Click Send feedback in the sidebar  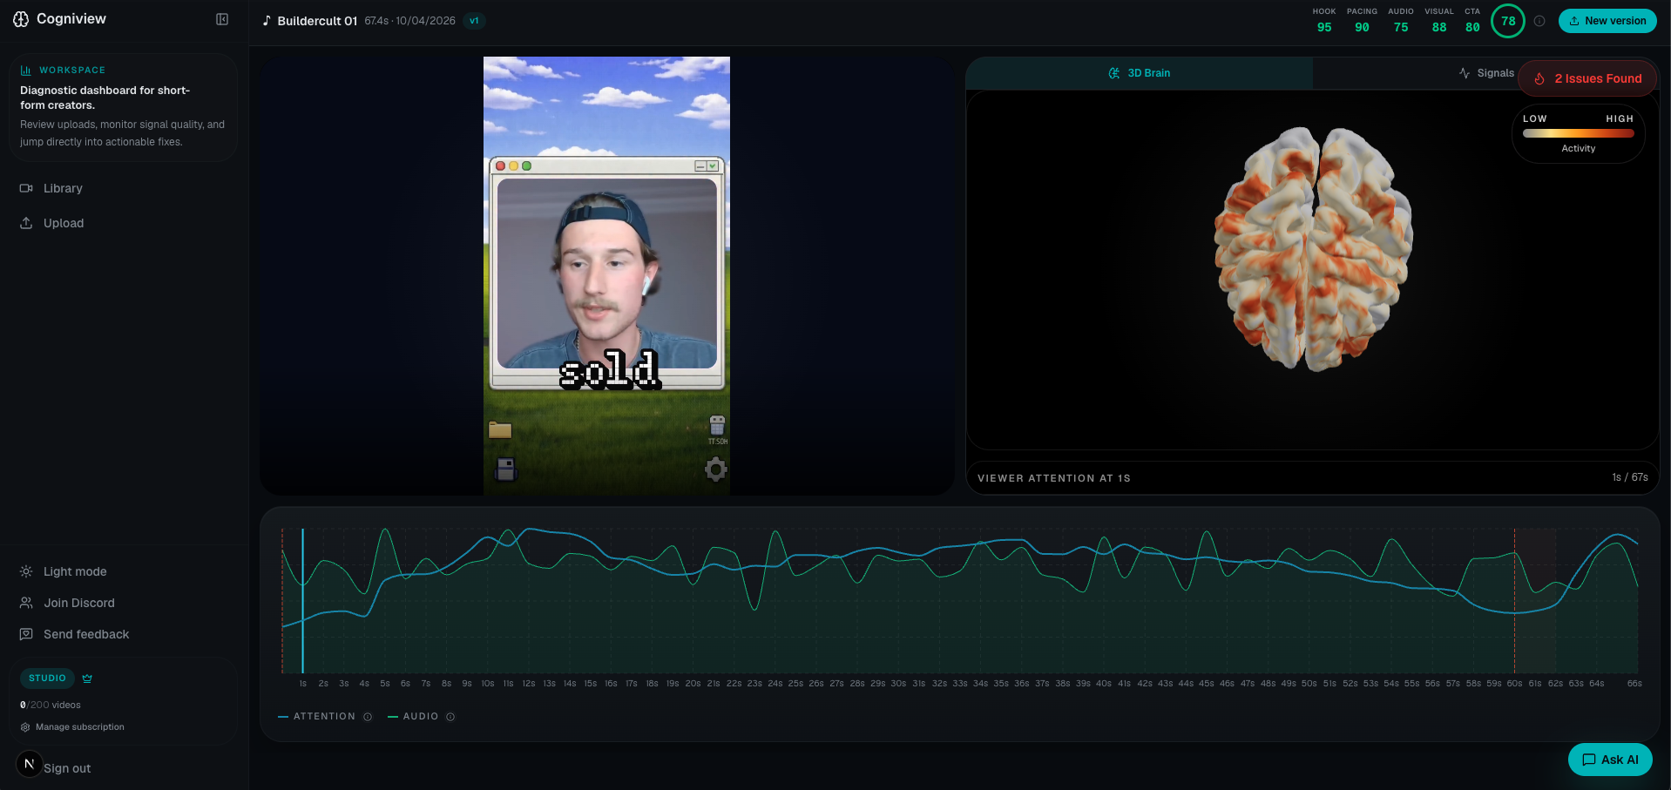click(85, 634)
